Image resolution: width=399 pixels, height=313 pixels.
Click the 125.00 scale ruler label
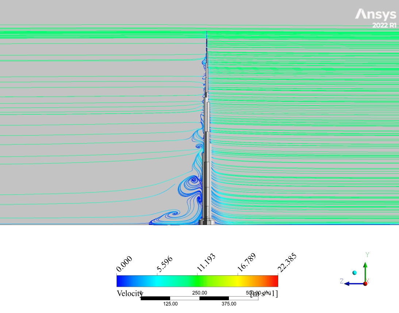pos(170,304)
